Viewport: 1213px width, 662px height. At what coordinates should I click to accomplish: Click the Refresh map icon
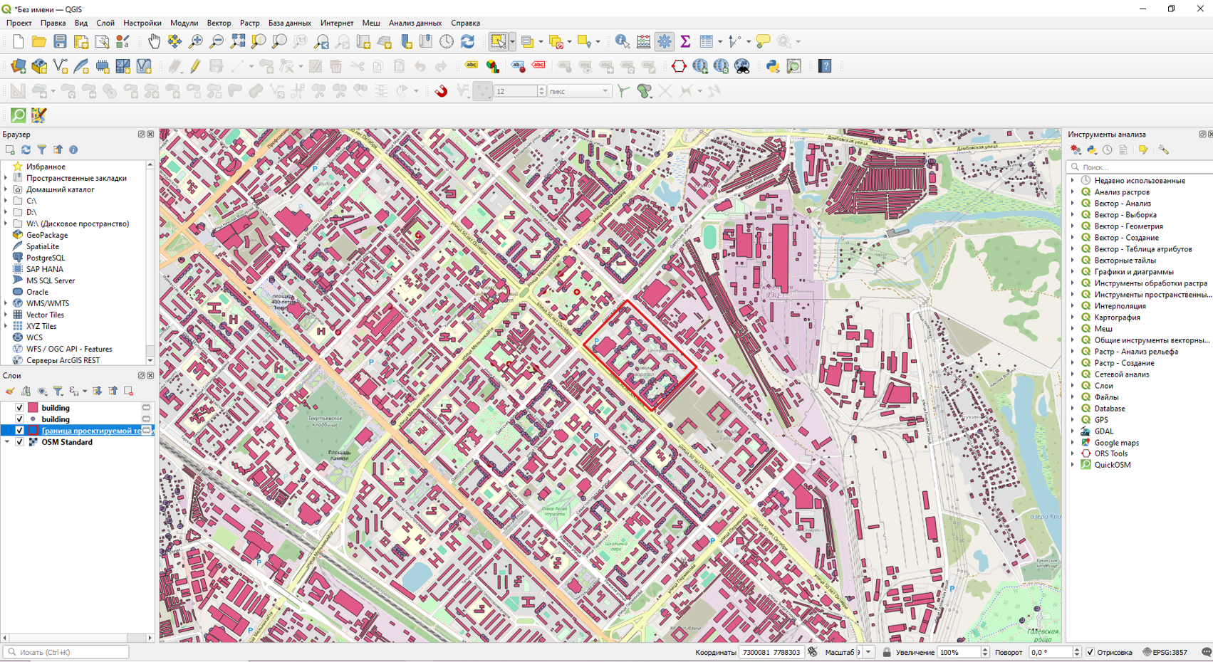(467, 42)
